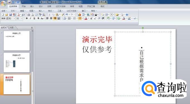Click the Format Painter brush icon
The image size is (190, 104).
pos(62,15)
